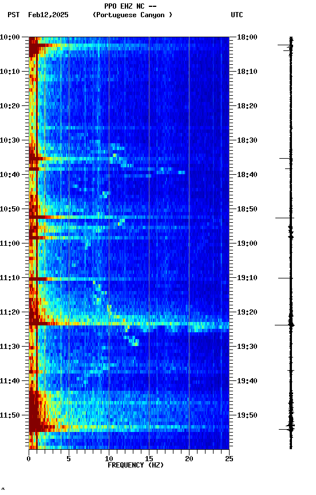Click the frequency axis value '0'
The image size is (316, 495).
point(29,459)
